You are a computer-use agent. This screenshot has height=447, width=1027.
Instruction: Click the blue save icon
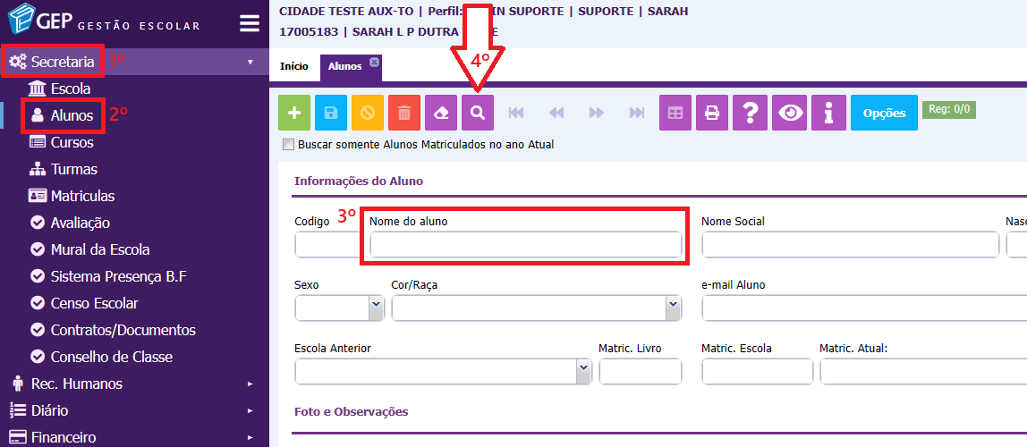tap(331, 113)
